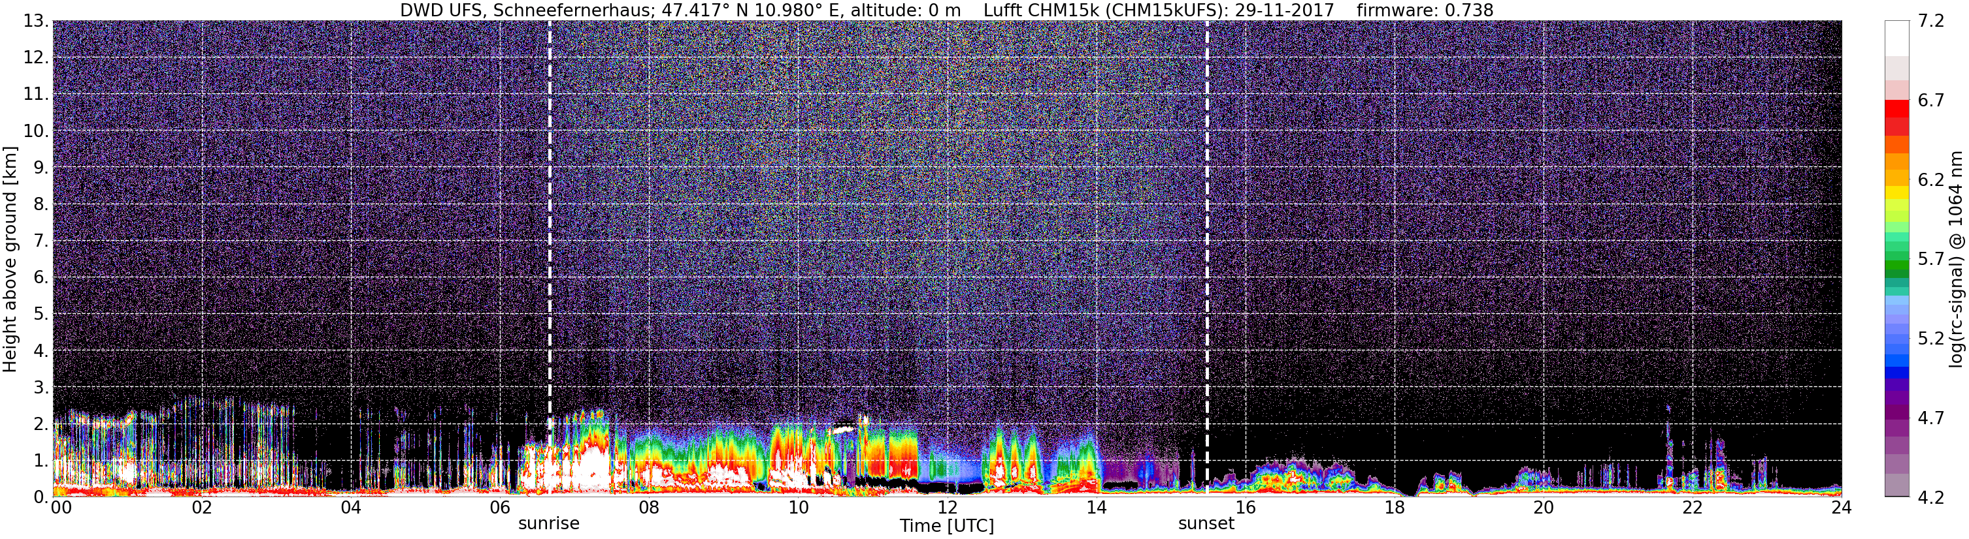Click the height axis tick '5.'
Viewport: 1969px width, 539px height.
[41, 314]
